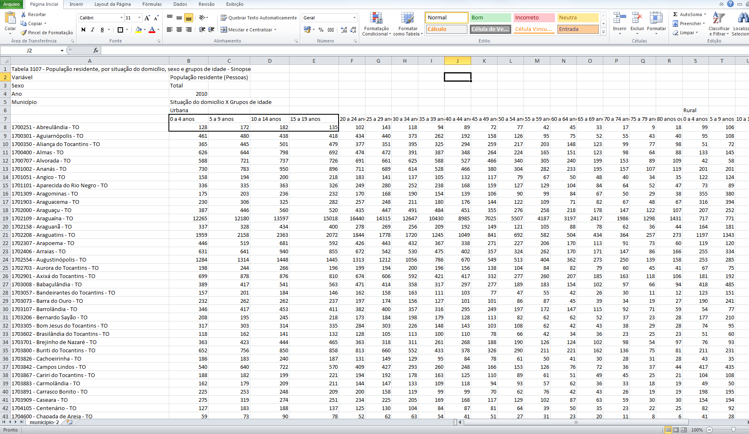The height and width of the screenshot is (434, 749).
Task: Expand the Copiar dropdown arrow
Action: click(x=45, y=24)
